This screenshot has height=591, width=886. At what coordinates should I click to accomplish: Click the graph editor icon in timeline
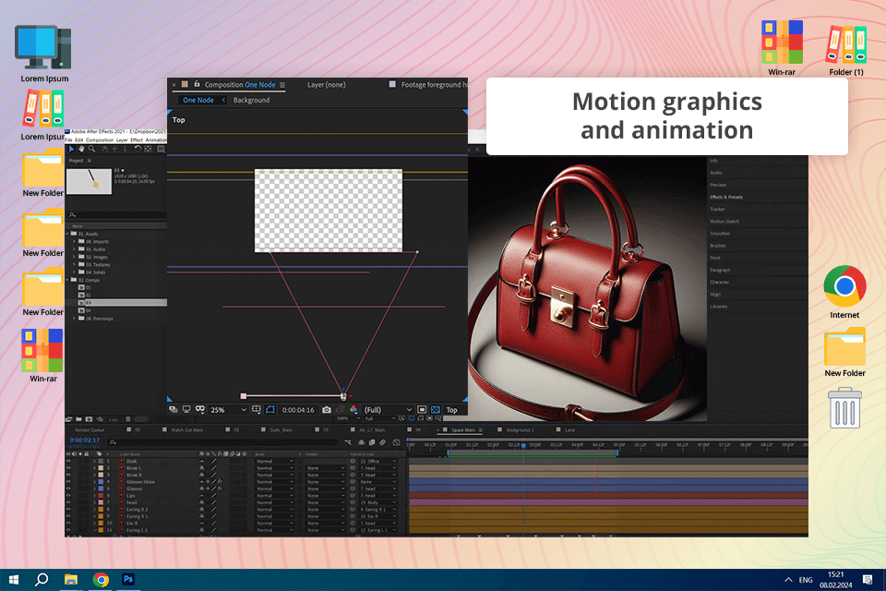396,442
